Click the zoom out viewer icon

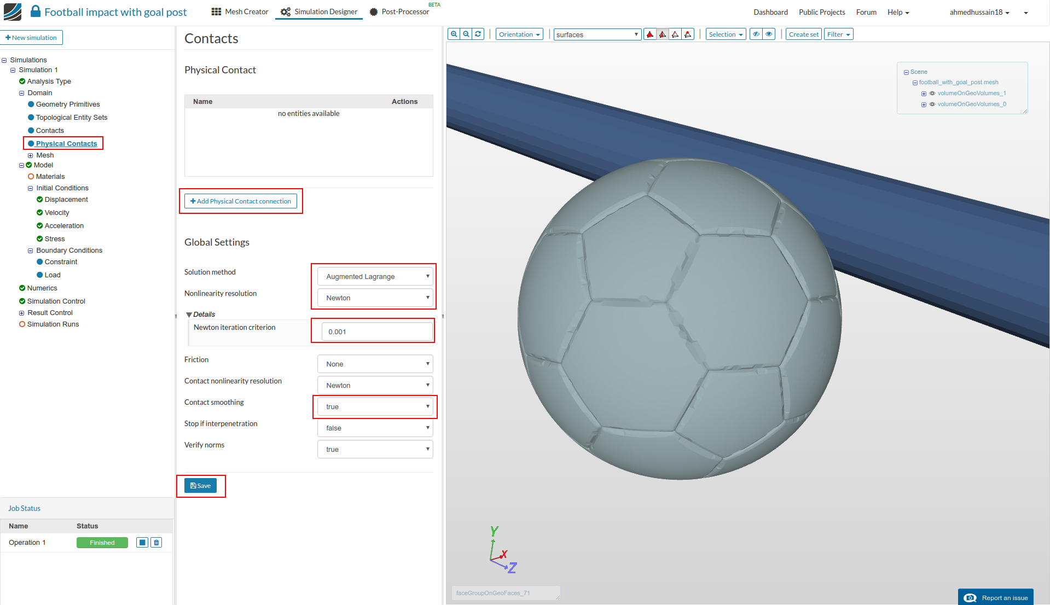tap(466, 34)
